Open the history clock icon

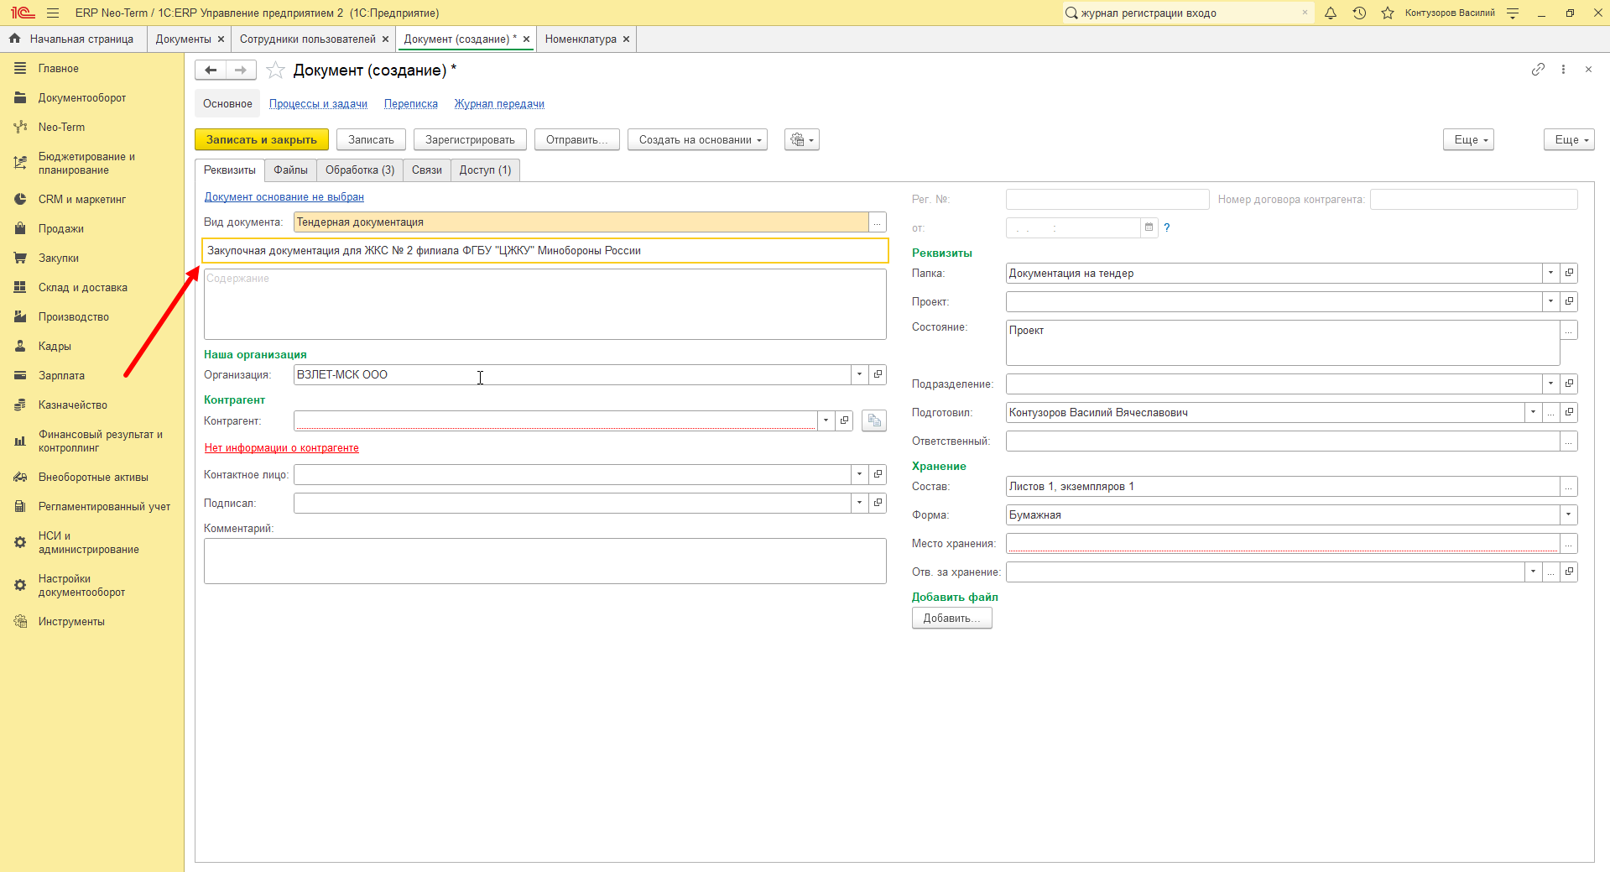(1359, 13)
